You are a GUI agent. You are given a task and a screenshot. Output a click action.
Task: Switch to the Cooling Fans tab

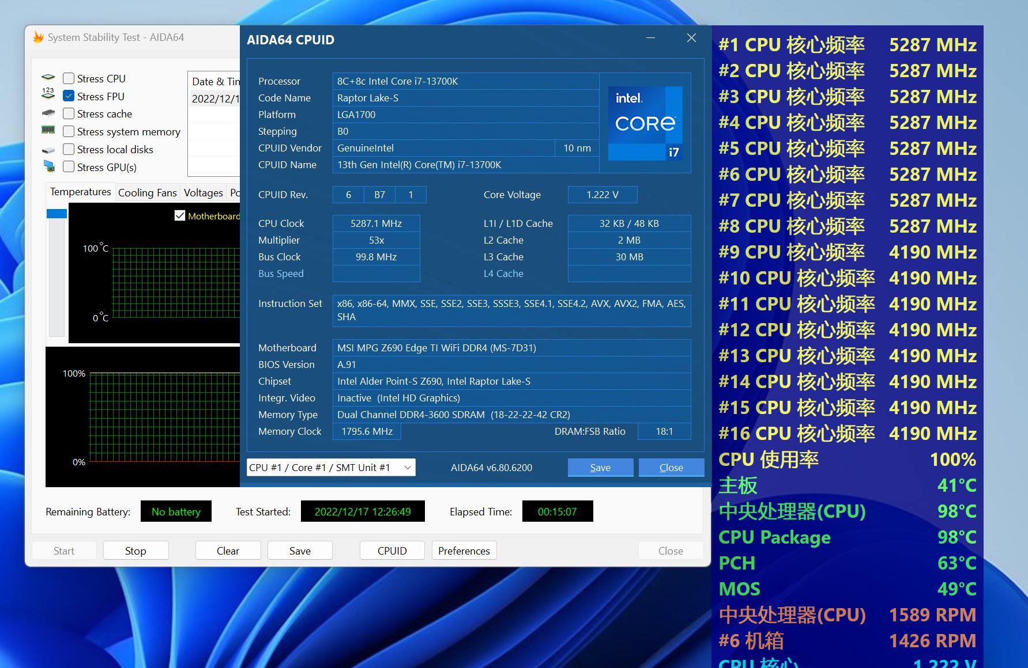148,193
